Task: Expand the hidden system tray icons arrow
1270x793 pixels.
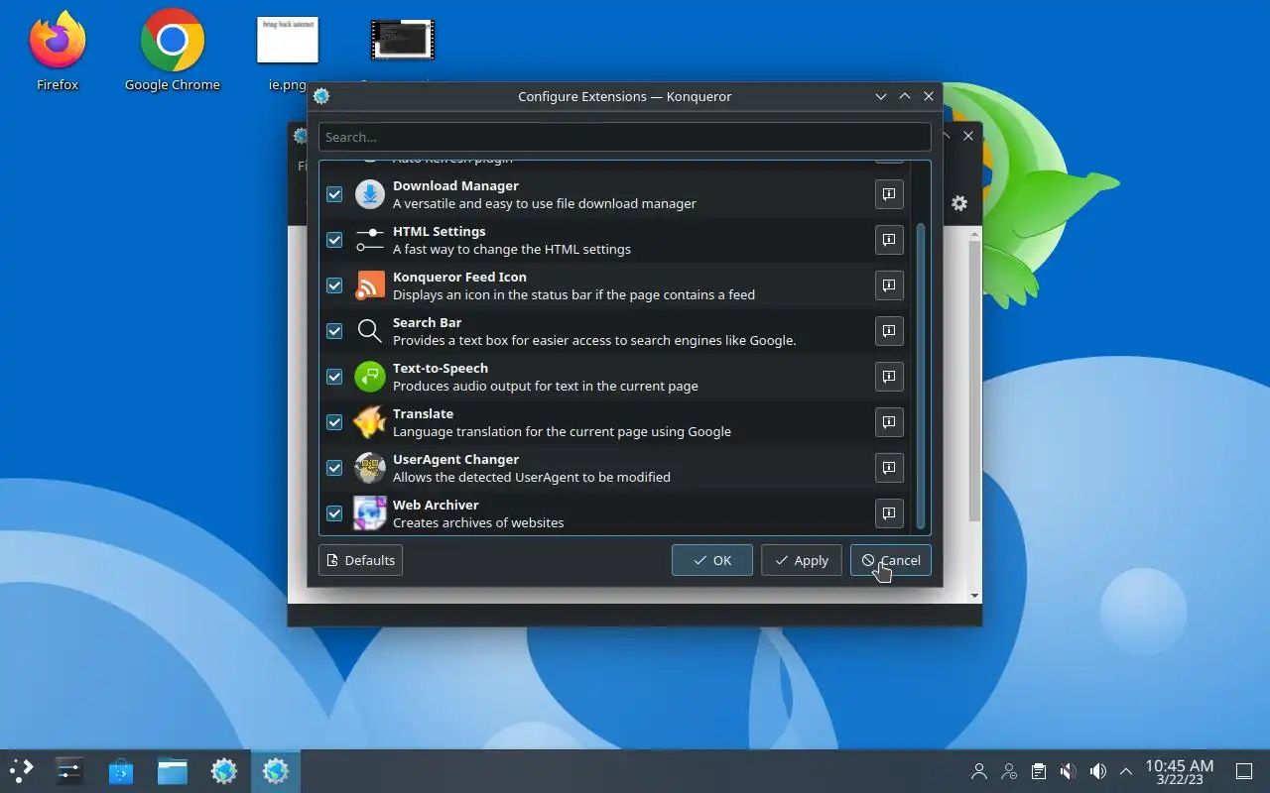Action: point(1126,771)
